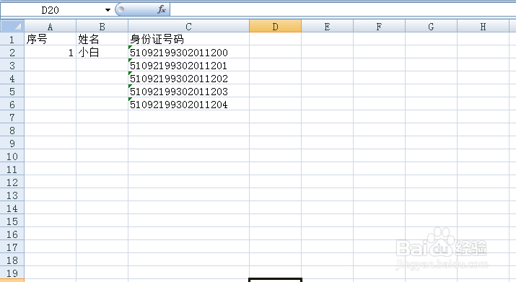Select row 5 header
This screenshot has width=516, height=282.
12,91
